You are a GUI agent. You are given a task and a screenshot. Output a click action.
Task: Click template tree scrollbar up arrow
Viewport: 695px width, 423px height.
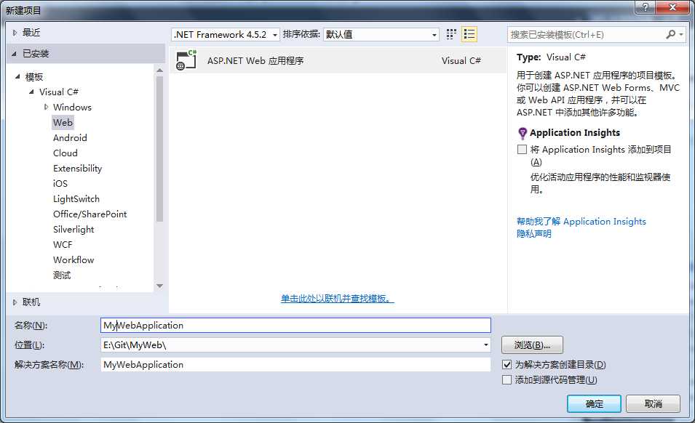click(x=160, y=70)
